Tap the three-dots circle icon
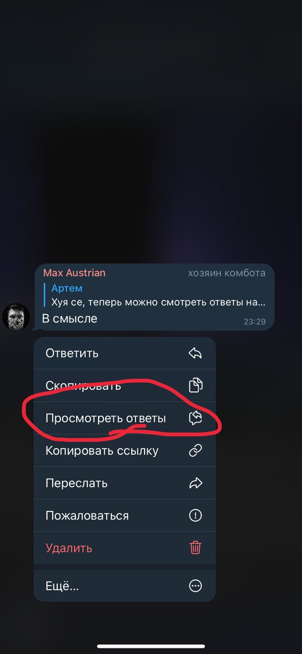This screenshot has height=654, width=302. pyautogui.click(x=196, y=586)
